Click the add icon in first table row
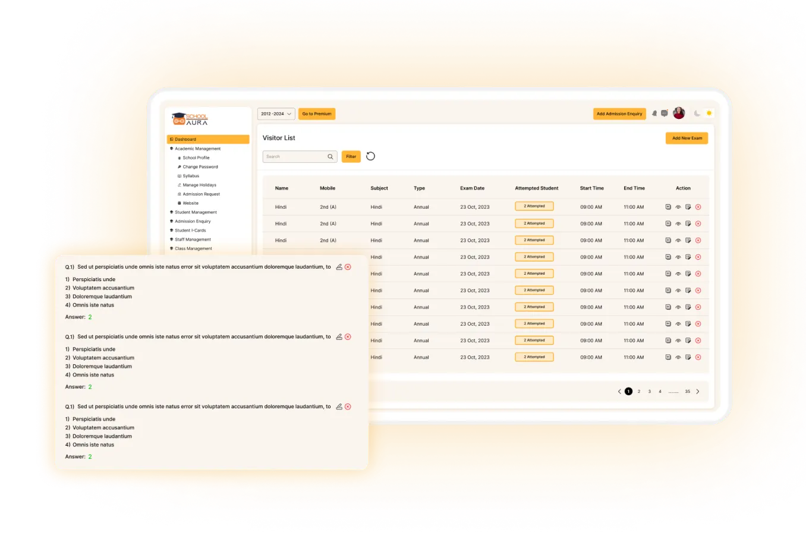 pos(668,207)
